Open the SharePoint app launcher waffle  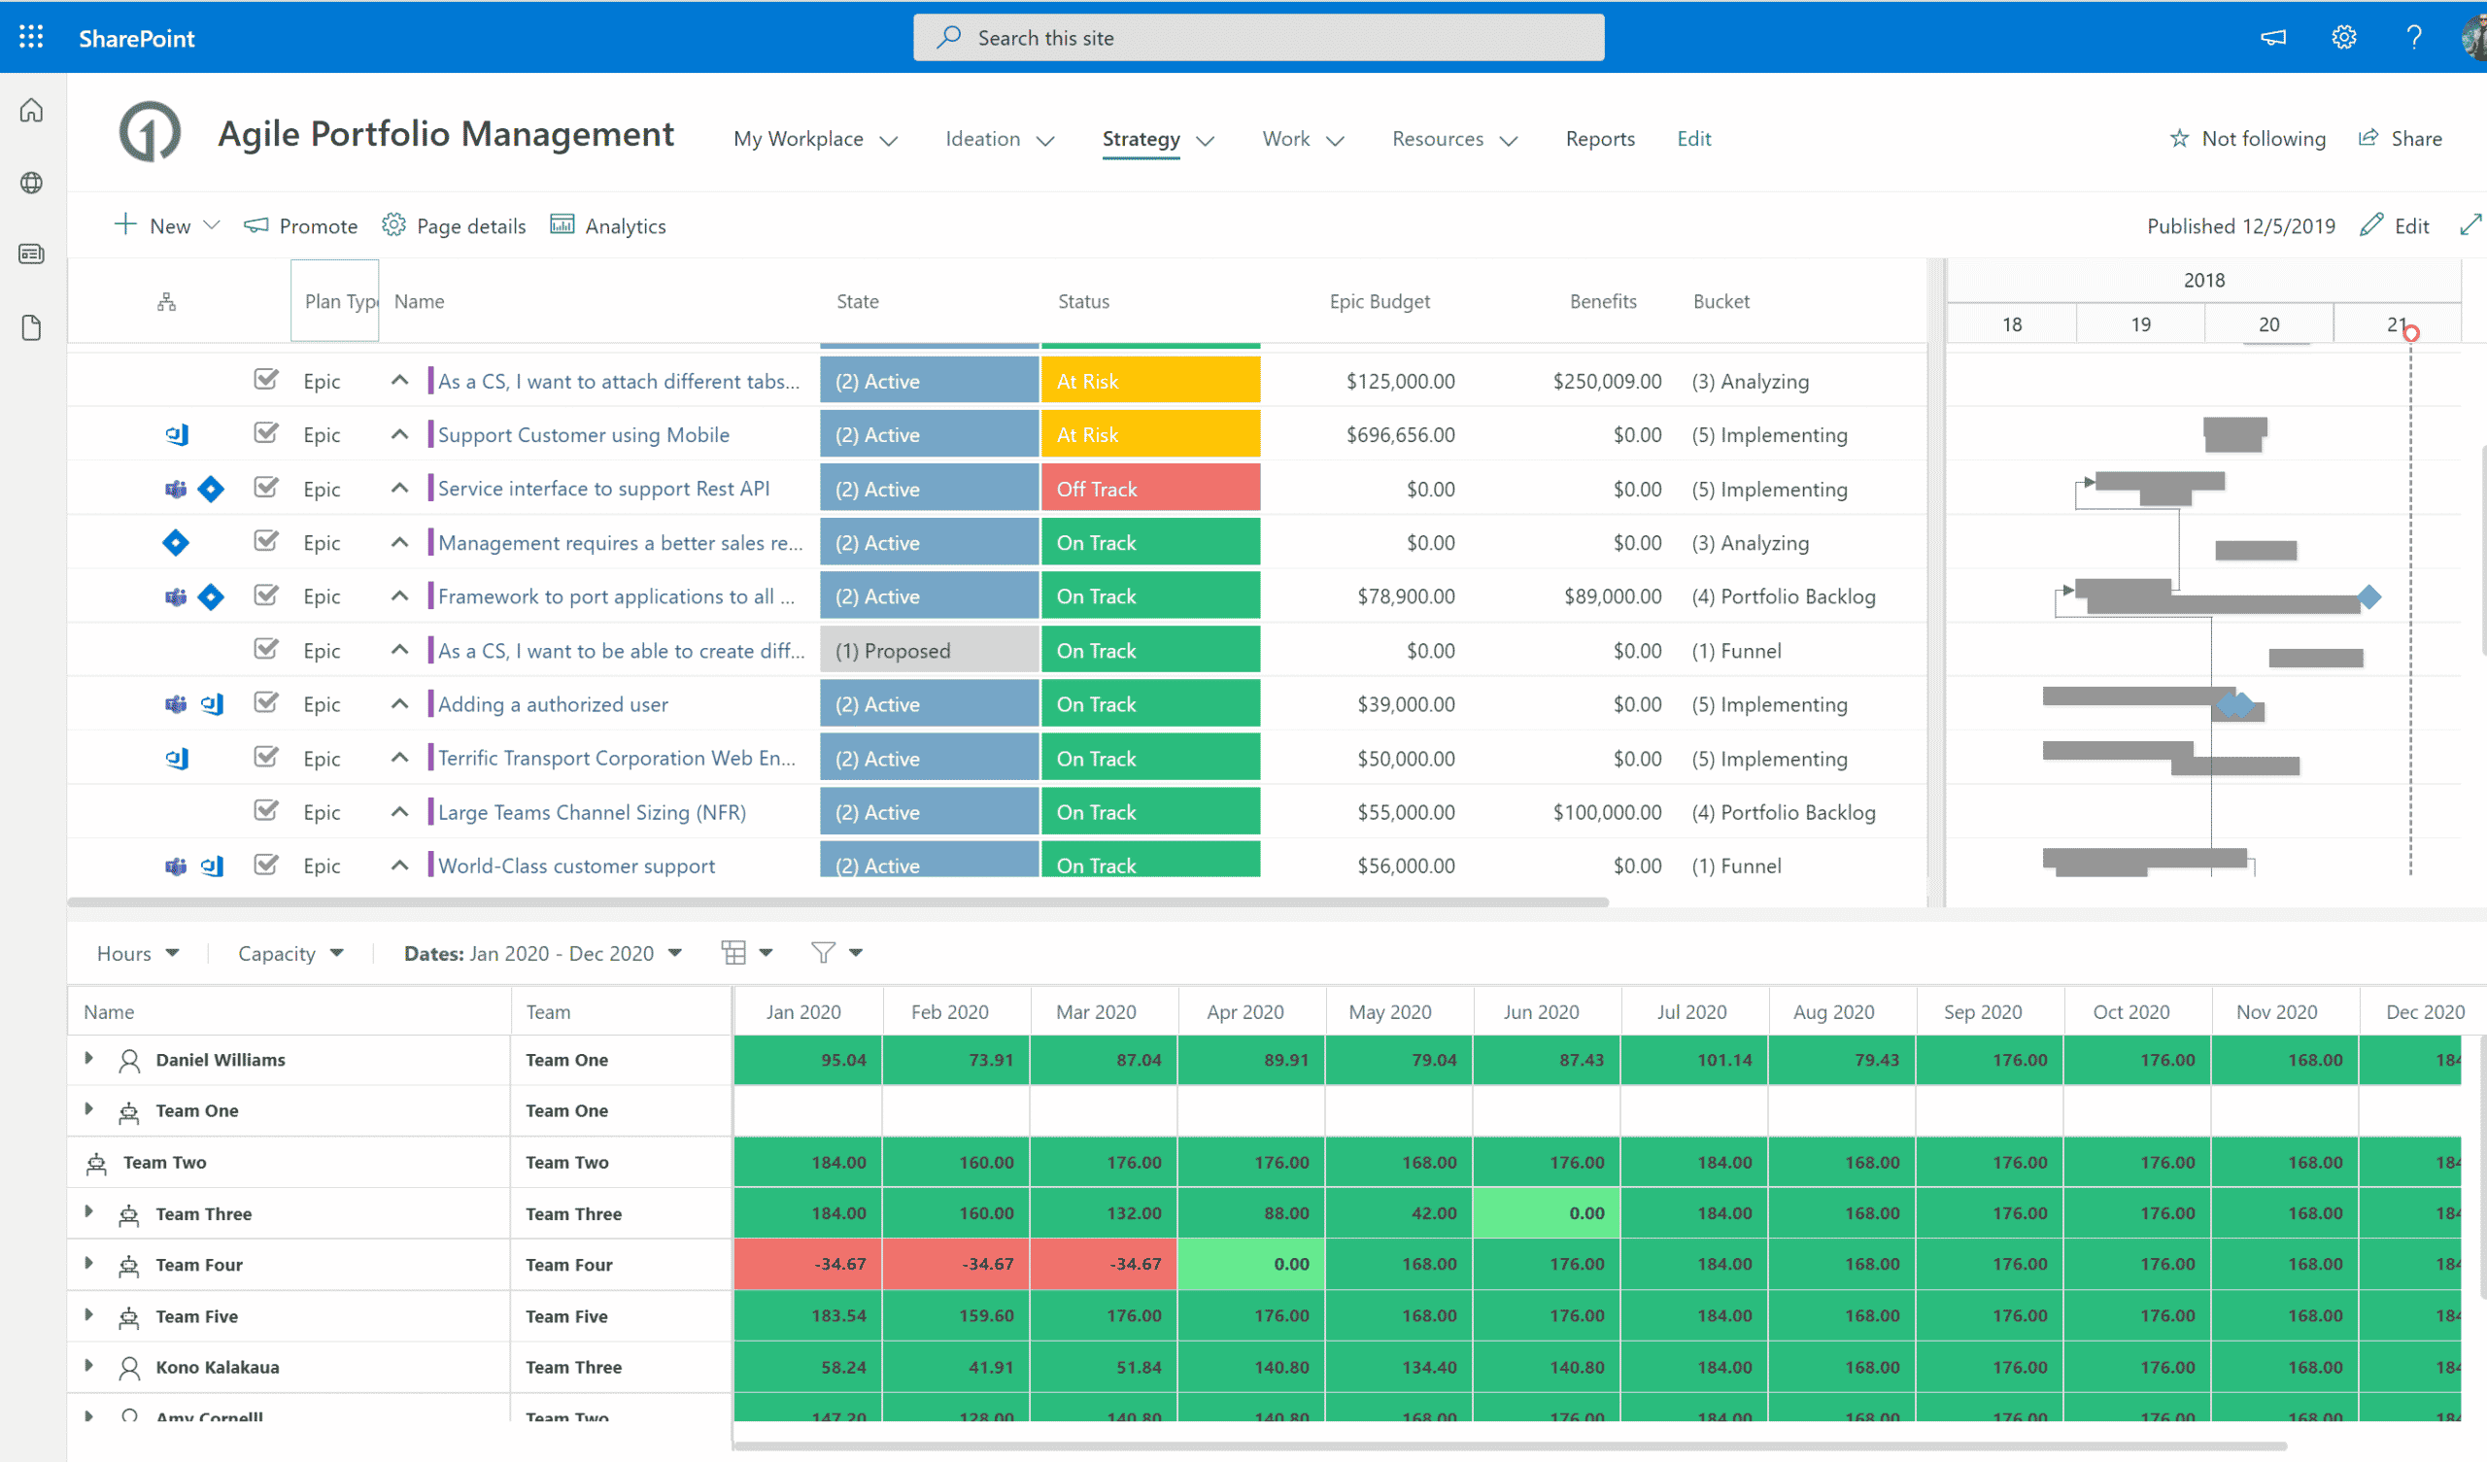(x=30, y=38)
